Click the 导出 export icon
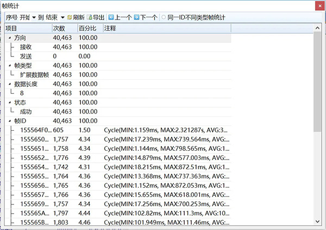 (90, 17)
